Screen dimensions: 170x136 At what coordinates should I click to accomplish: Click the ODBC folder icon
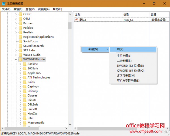[x=20, y=14]
